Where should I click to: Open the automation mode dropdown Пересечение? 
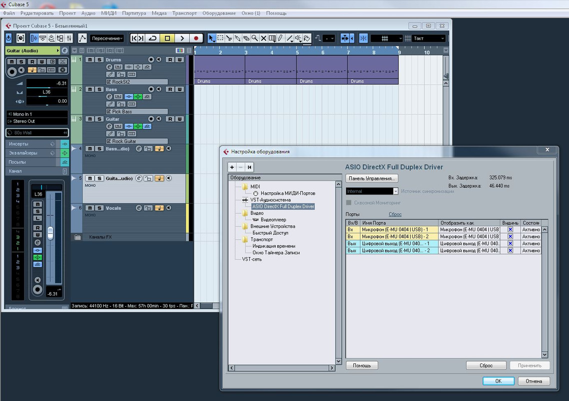pyautogui.click(x=107, y=38)
